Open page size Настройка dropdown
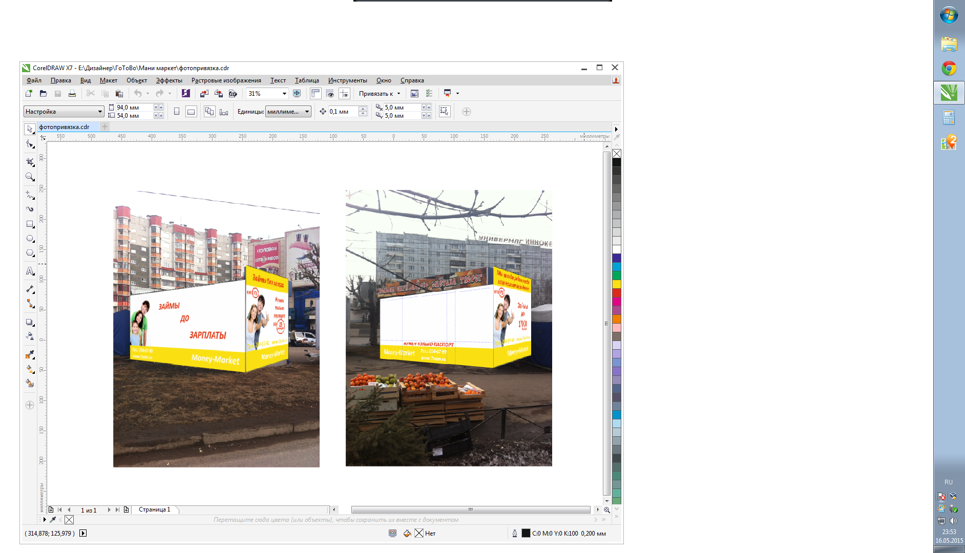965x553 pixels. tap(64, 112)
